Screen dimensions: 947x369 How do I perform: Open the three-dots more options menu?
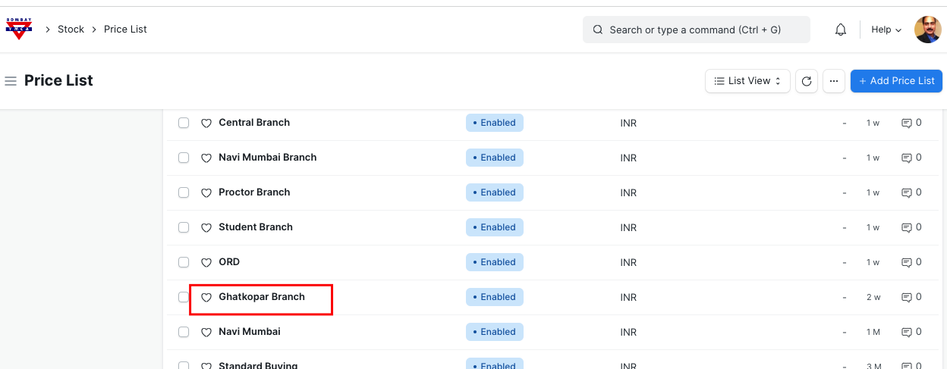coord(833,81)
